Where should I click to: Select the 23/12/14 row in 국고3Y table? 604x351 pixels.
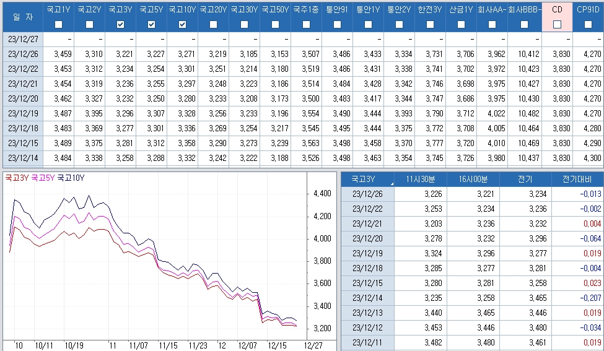(472, 298)
